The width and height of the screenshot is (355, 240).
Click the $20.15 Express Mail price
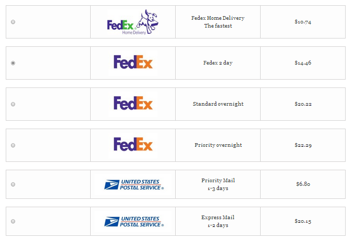tap(303, 221)
